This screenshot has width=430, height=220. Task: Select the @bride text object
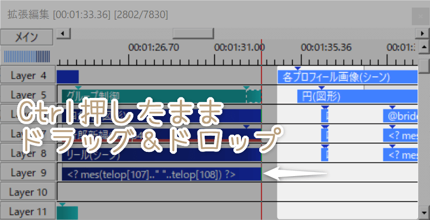coord(400,116)
